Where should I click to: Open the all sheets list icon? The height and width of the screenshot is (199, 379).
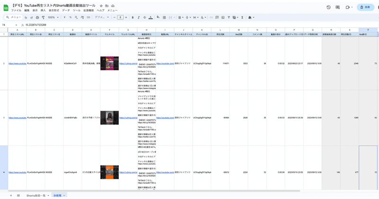[18, 195]
